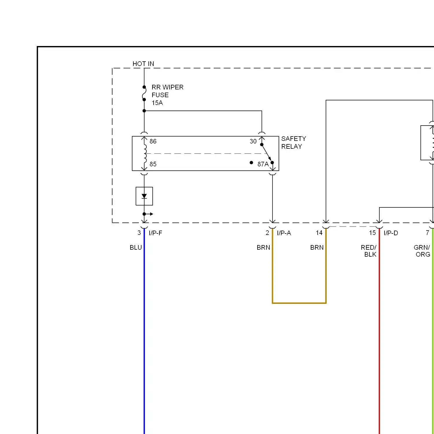434x434 pixels.
Task: Click the BRN label beside pin 14
Action: [x=317, y=247]
